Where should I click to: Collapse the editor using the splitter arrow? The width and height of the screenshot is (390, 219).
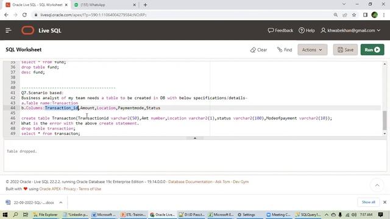pos(195,138)
